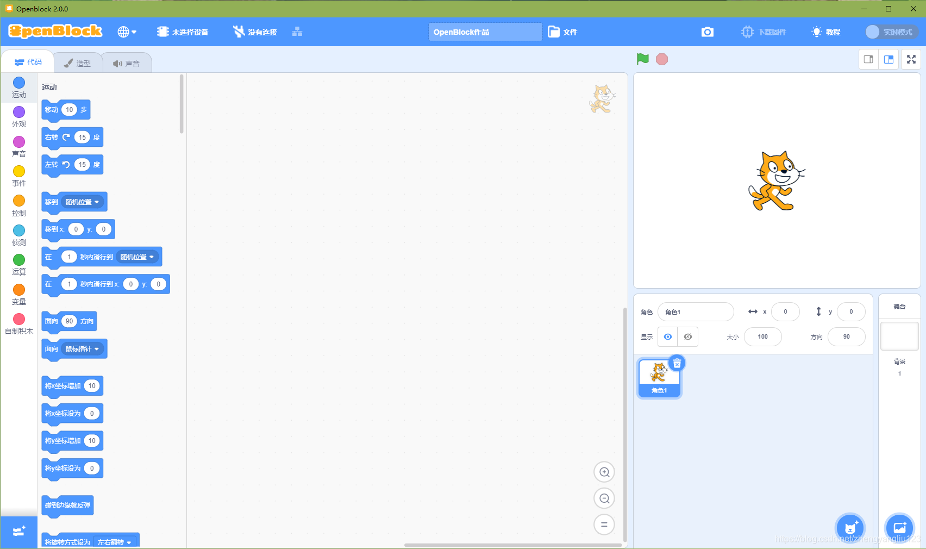The image size is (926, 549).
Task: Open the language globe dropdown
Action: (127, 32)
